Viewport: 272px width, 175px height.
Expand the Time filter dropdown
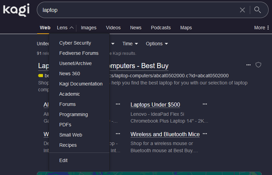[130, 44]
